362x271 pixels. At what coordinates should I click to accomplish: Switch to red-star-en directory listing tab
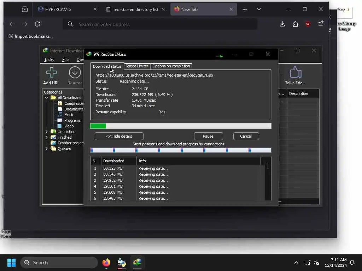coord(136,10)
